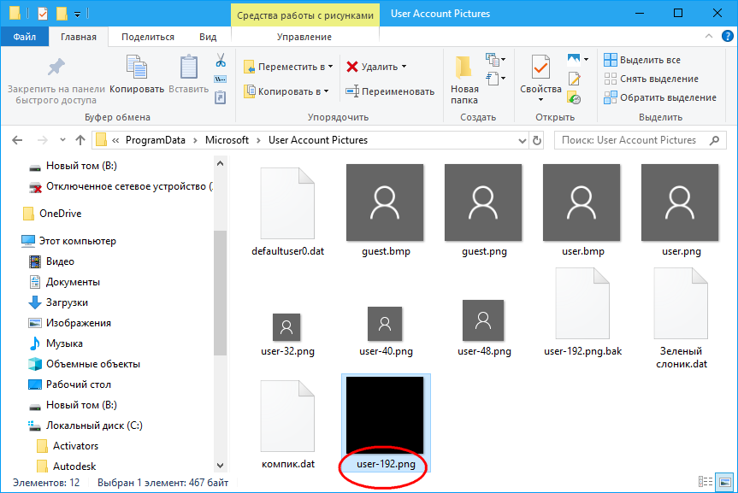The width and height of the screenshot is (738, 493).
Task: Click the search magnifier icon
Action: pyautogui.click(x=714, y=140)
